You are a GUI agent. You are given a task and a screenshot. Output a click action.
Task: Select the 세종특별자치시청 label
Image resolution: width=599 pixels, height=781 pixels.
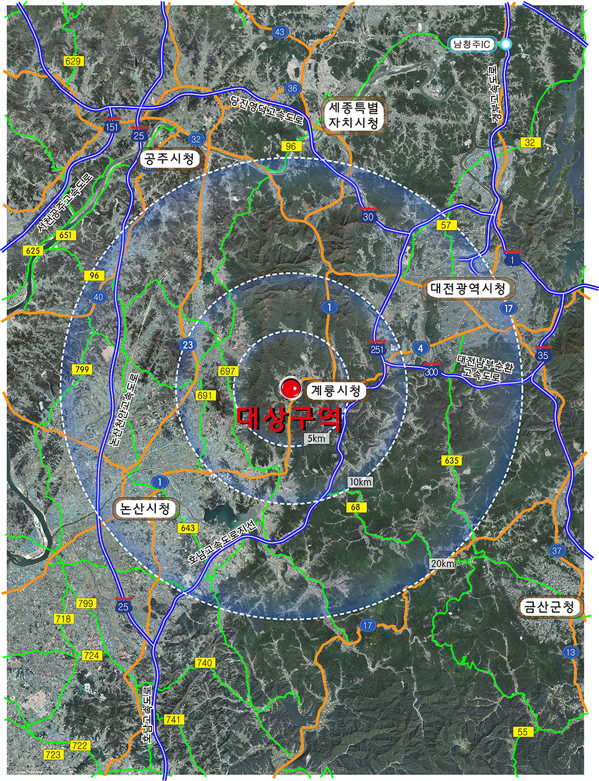point(354,116)
